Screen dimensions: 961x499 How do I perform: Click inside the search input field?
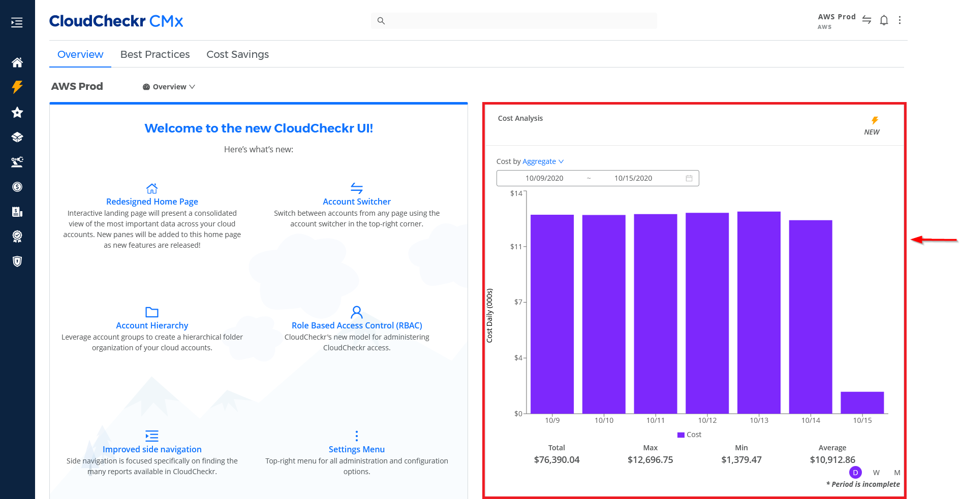pyautogui.click(x=514, y=21)
